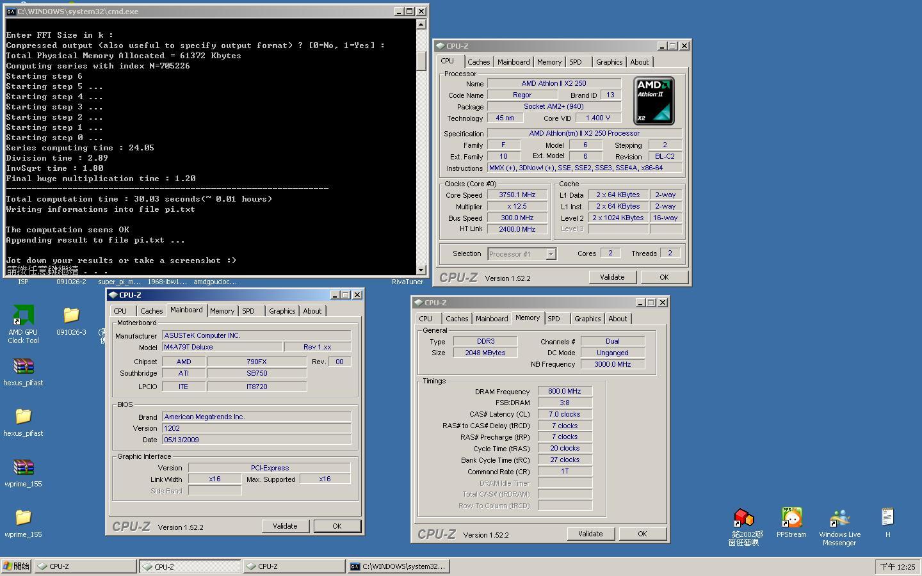The width and height of the screenshot is (922, 576).
Task: Open the wprime_155 folder icon
Action: (x=23, y=517)
